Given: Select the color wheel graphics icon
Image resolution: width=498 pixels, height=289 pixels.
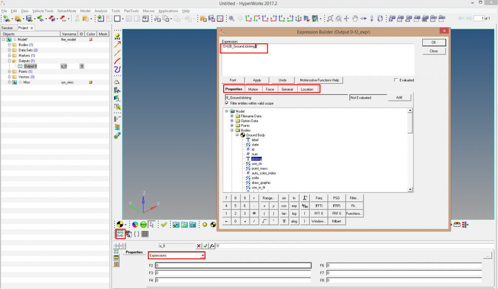Looking at the screenshot, I should pos(135,225).
